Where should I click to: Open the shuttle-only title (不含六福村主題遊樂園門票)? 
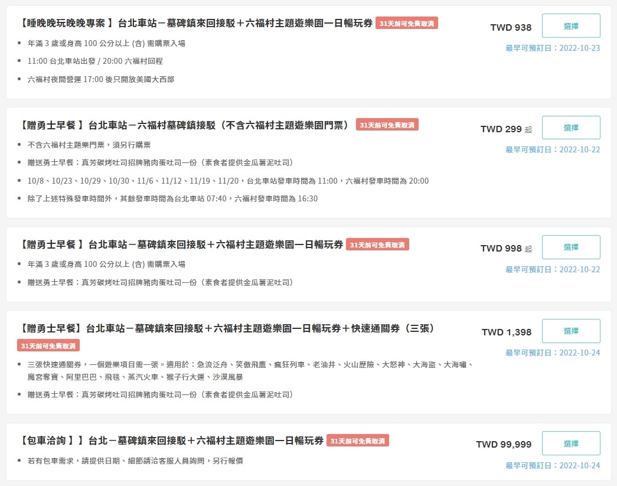click(x=185, y=125)
